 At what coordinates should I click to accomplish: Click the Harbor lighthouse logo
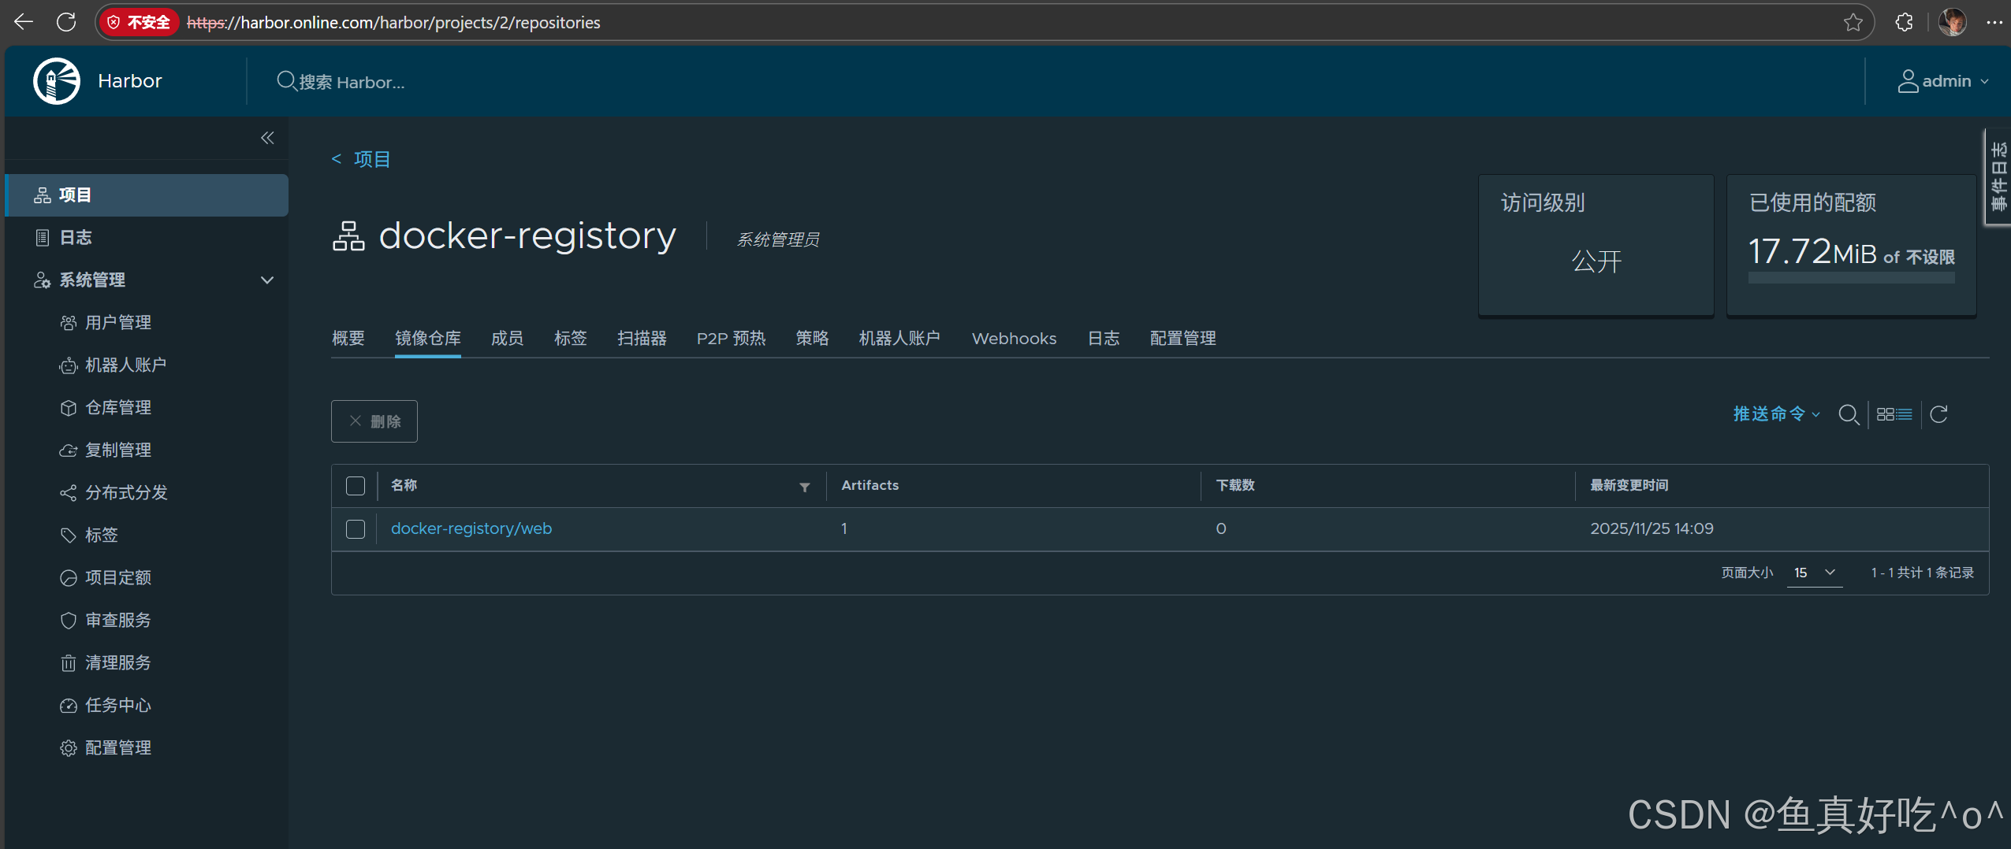pyautogui.click(x=57, y=81)
